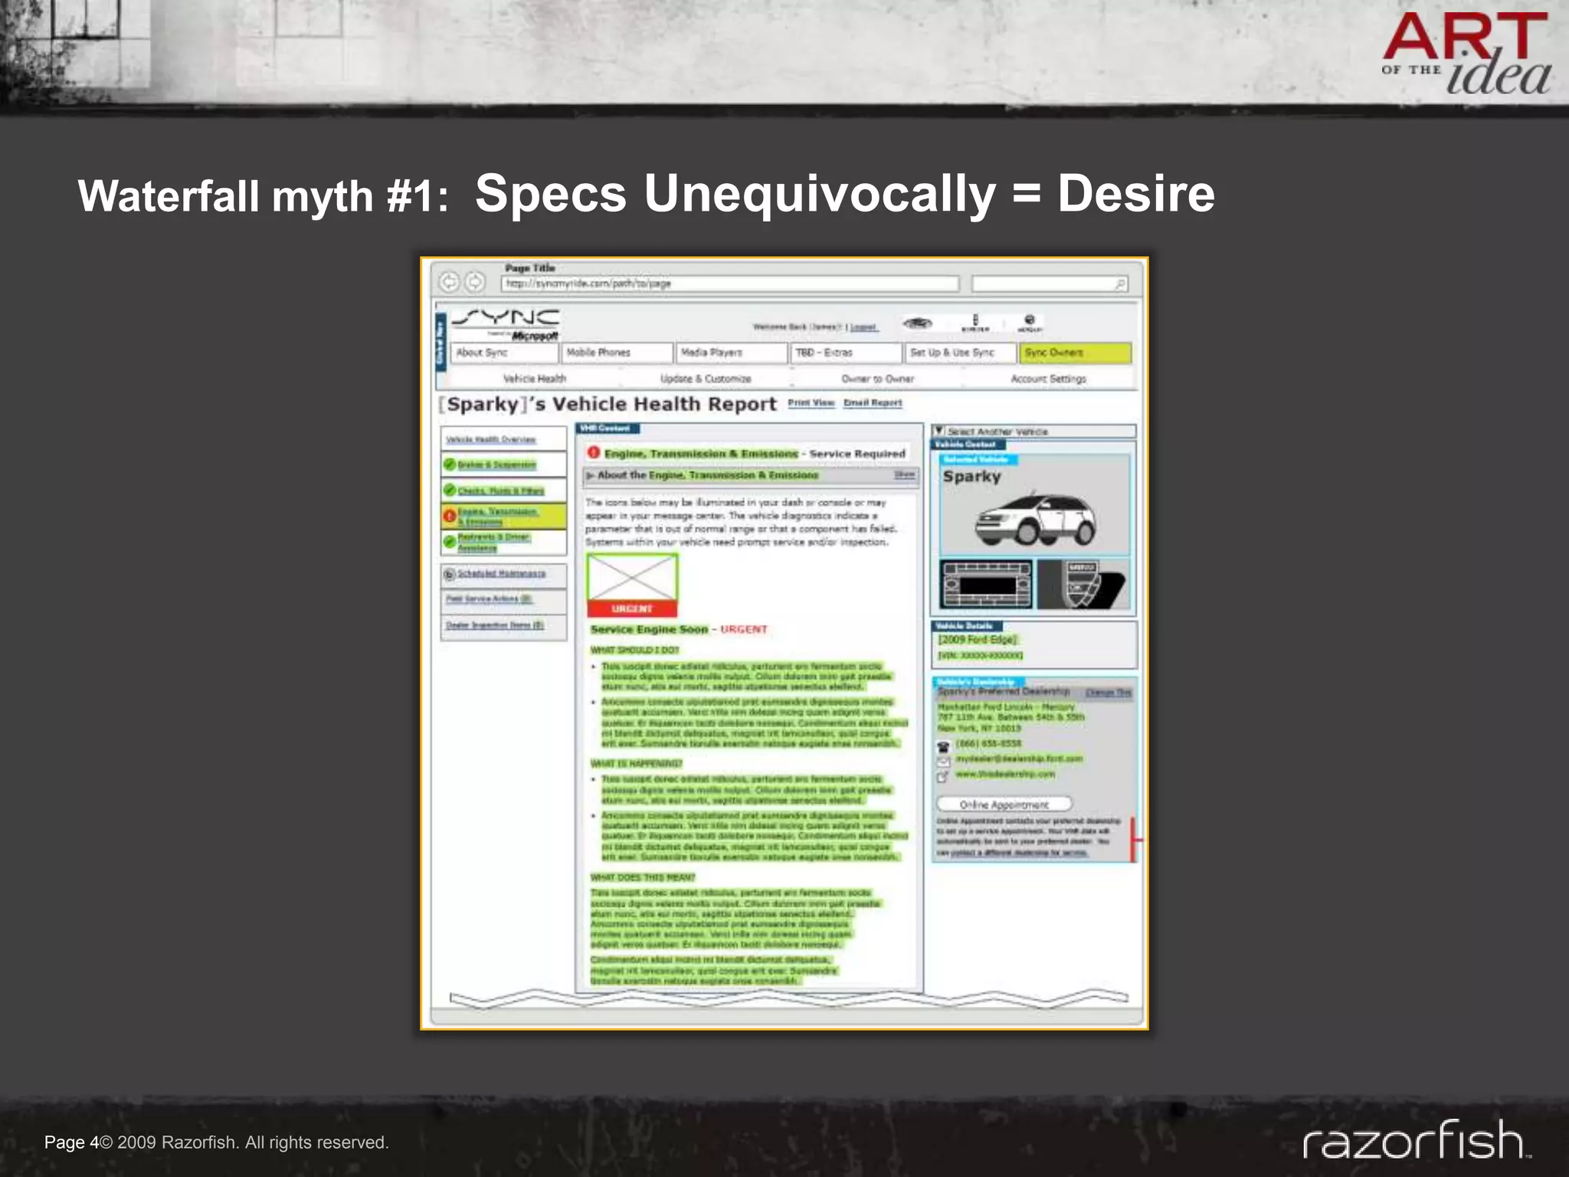Click the Print View link
The image size is (1569, 1177).
coord(811,403)
